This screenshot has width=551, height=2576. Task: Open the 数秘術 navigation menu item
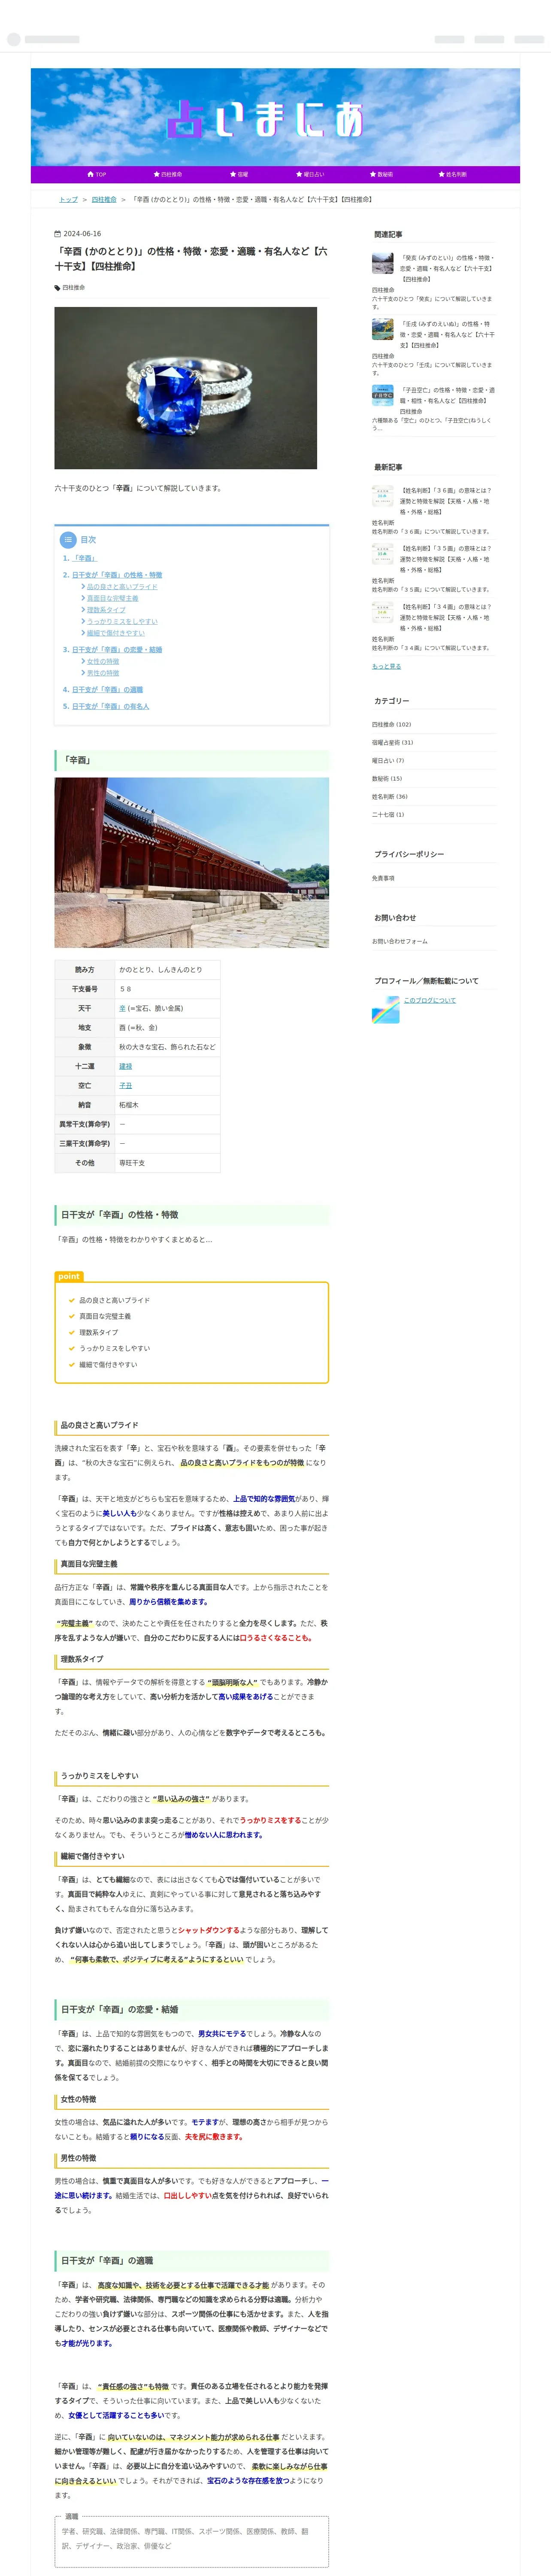pos(381,174)
